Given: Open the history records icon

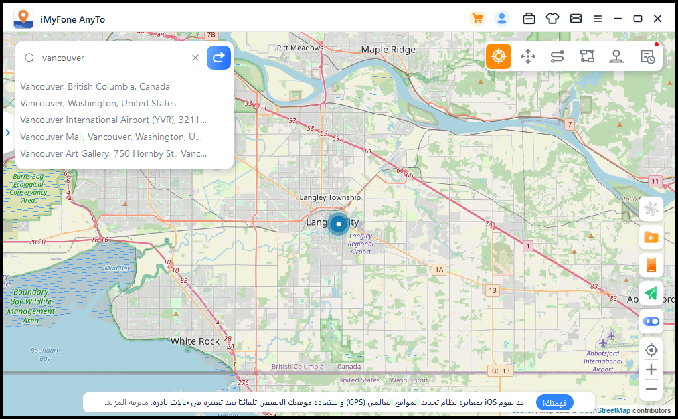Looking at the screenshot, I should pyautogui.click(x=648, y=57).
